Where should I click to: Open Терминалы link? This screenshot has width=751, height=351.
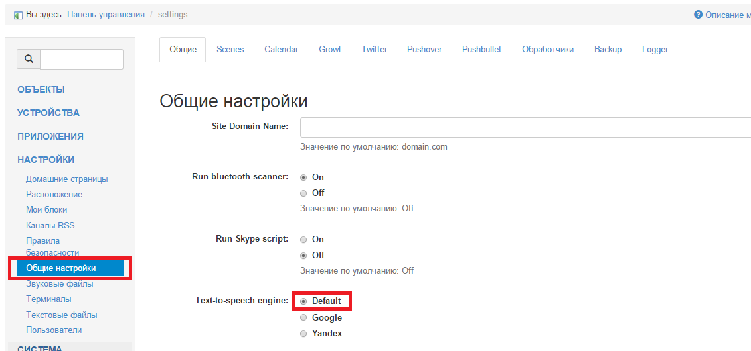click(49, 299)
